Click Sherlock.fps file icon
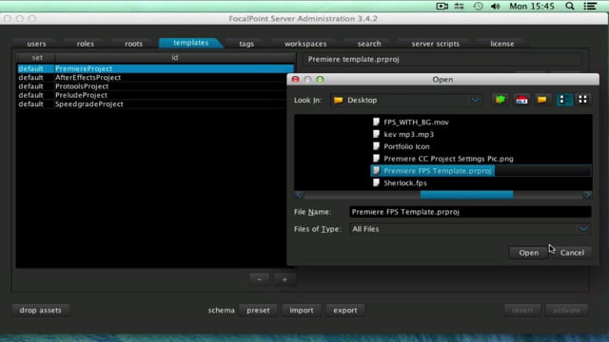This screenshot has width=609, height=342. [x=376, y=182]
